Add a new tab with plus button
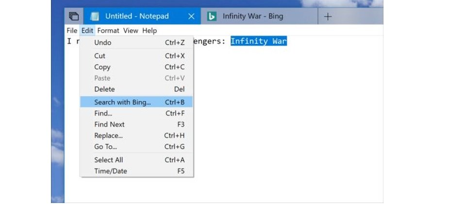The image size is (466, 204). coord(328,17)
